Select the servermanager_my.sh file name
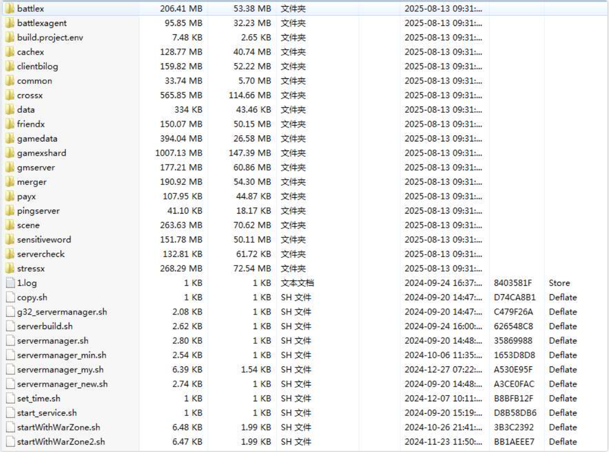Image resolution: width=609 pixels, height=452 pixels. 60,369
